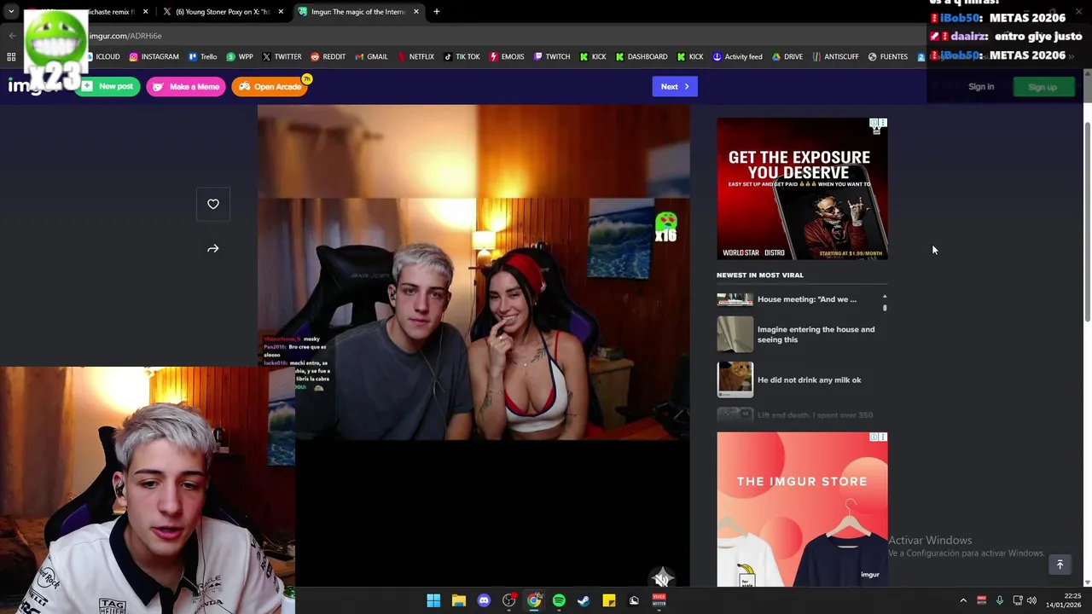Open the taskbar clock and date

(x=1063, y=600)
